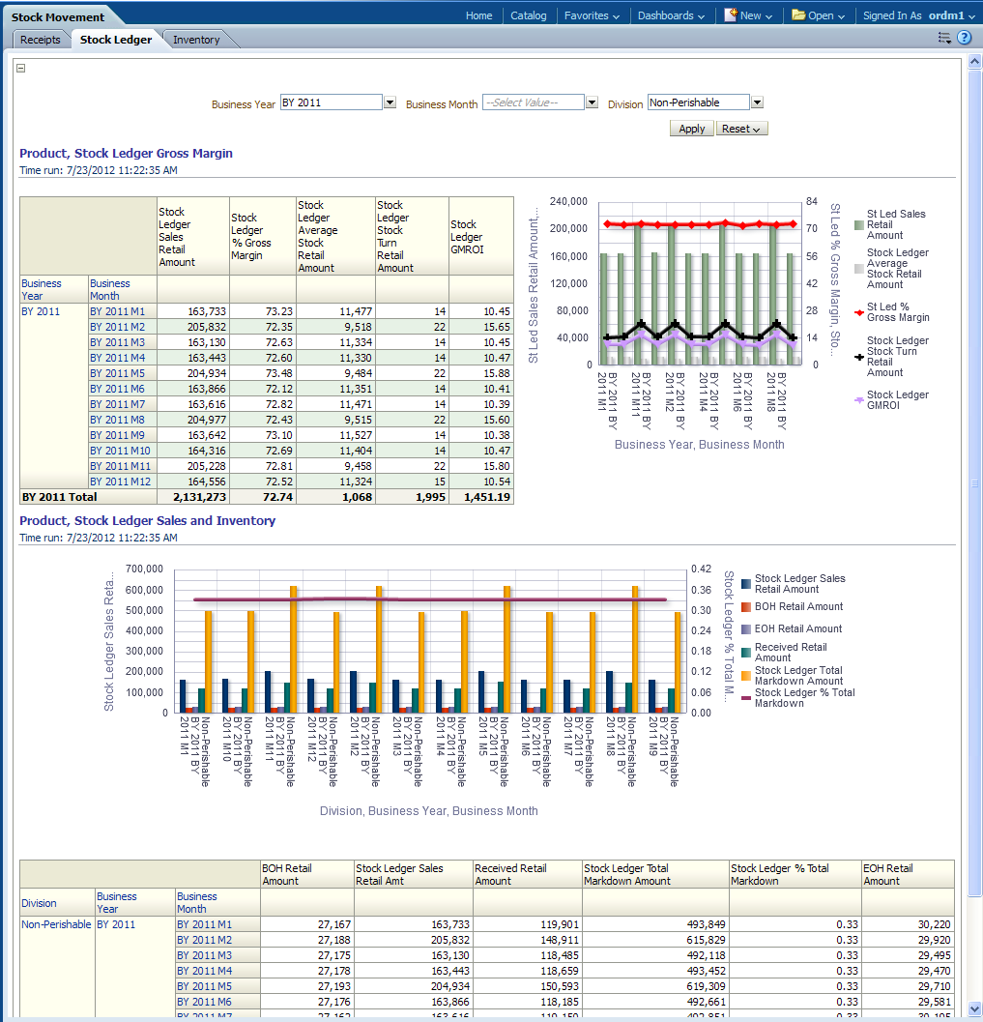Open the Dashboards menu

672,15
